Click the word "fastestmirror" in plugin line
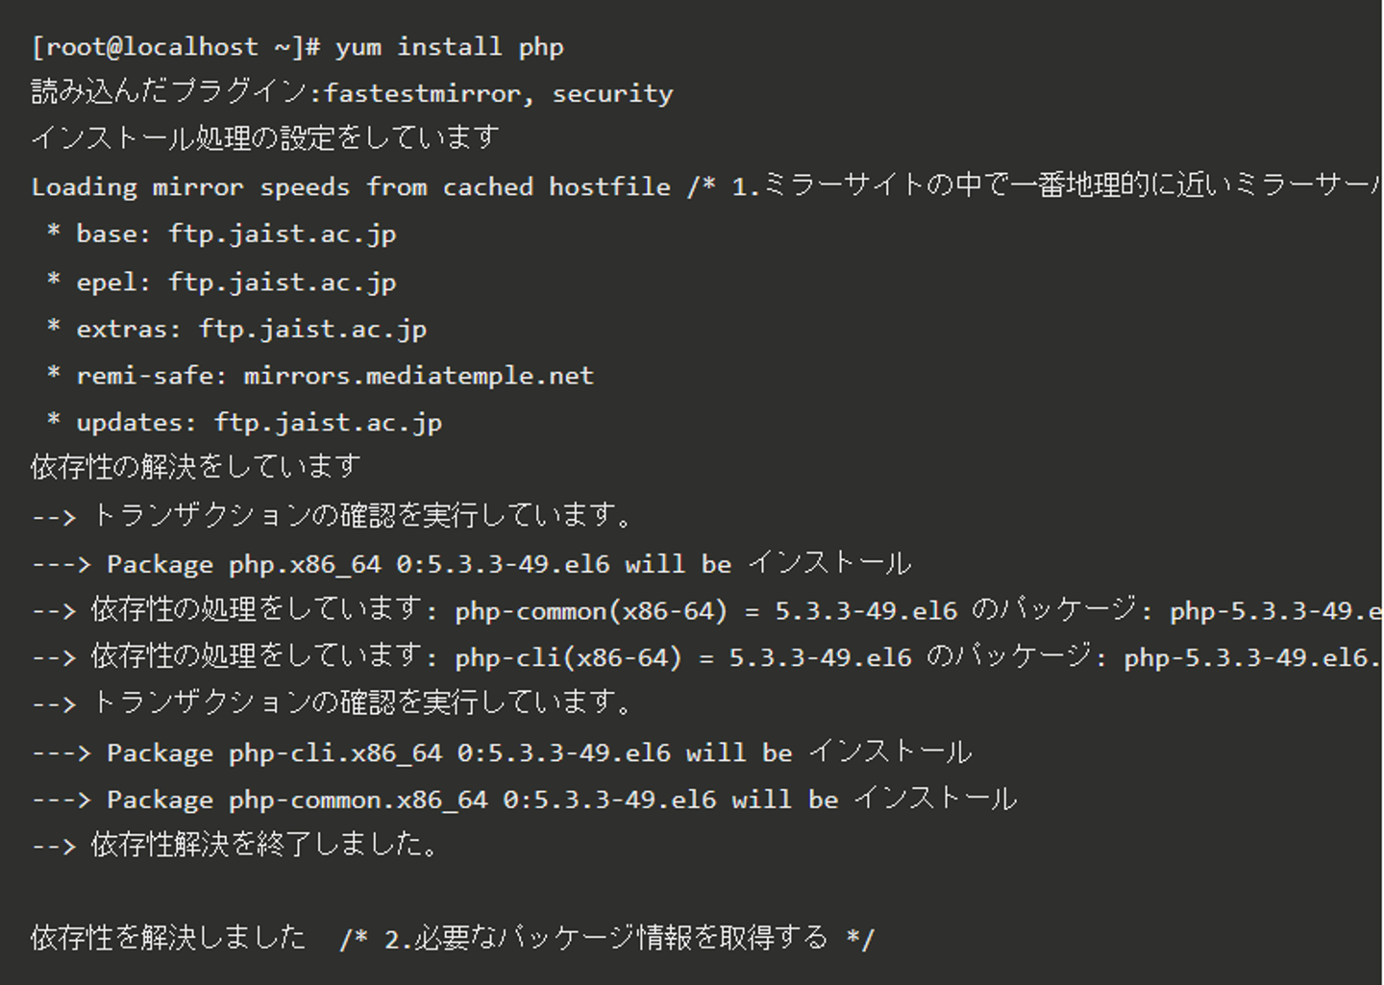The image size is (1384, 985). coord(423,93)
